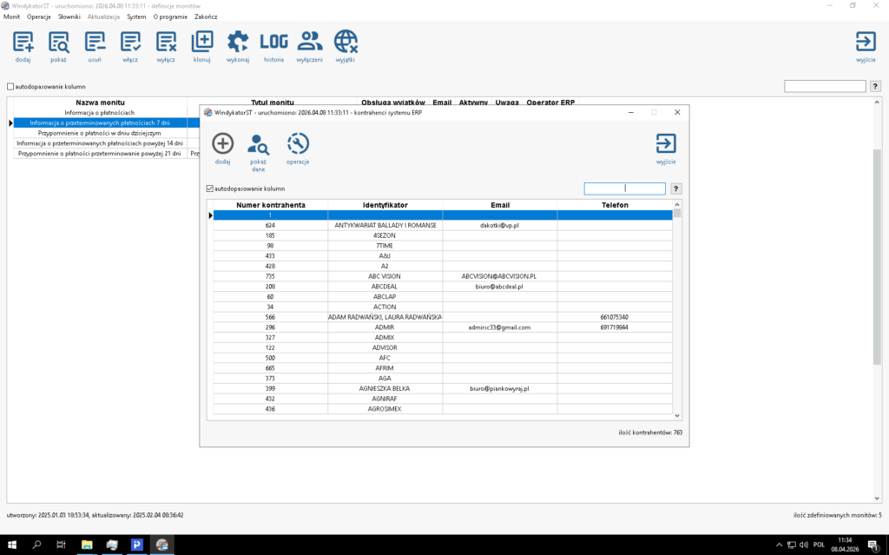The height and width of the screenshot is (555, 889).
Task: Open File Explorer from the taskbar
Action: point(87,545)
